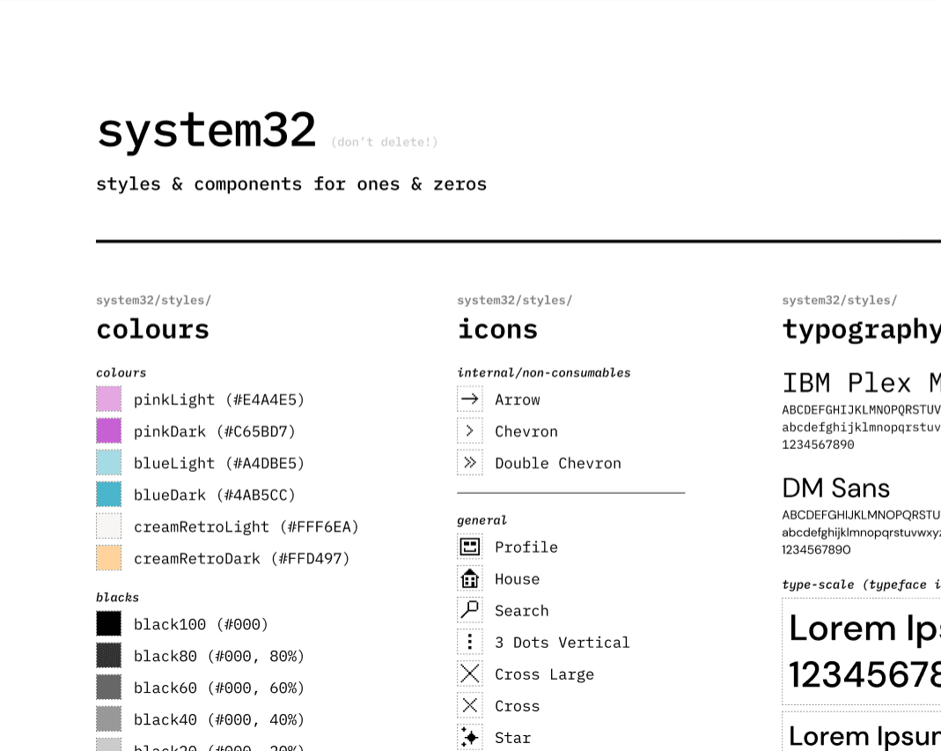Select the Double Chevron icon
Screen dimensions: 941x751
pyautogui.click(x=470, y=462)
